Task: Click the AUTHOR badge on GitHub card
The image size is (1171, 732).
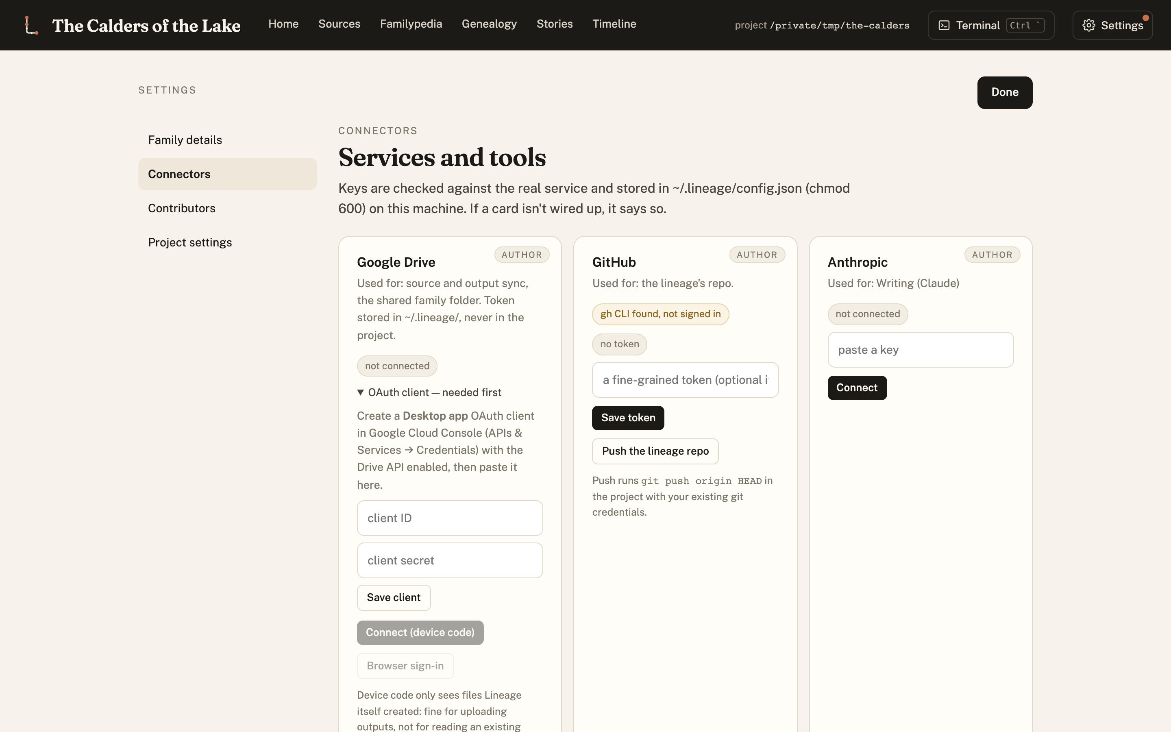Action: tap(757, 255)
